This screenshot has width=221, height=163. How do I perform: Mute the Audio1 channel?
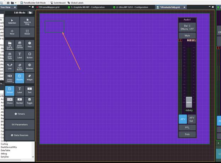click(x=187, y=35)
